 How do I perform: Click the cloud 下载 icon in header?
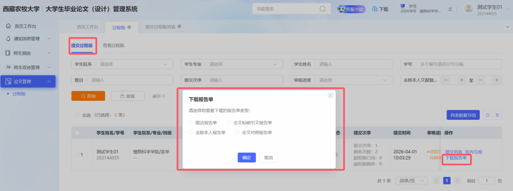(375, 9)
